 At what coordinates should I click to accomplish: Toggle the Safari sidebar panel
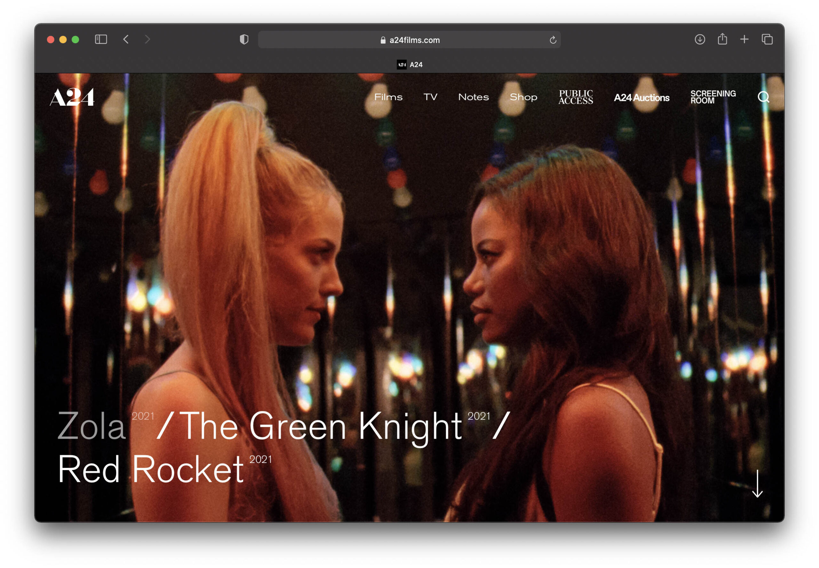101,39
